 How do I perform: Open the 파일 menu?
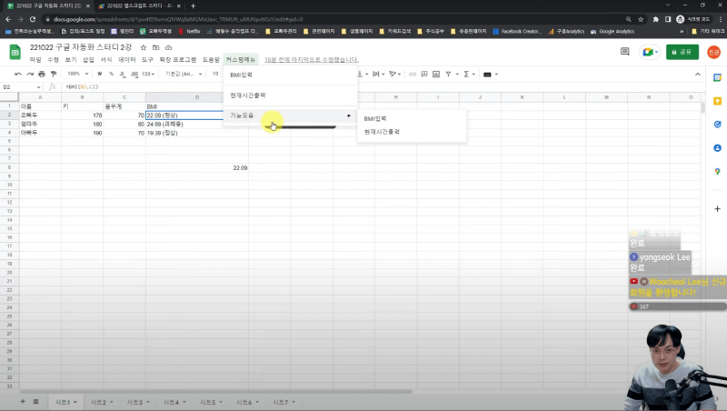point(35,60)
